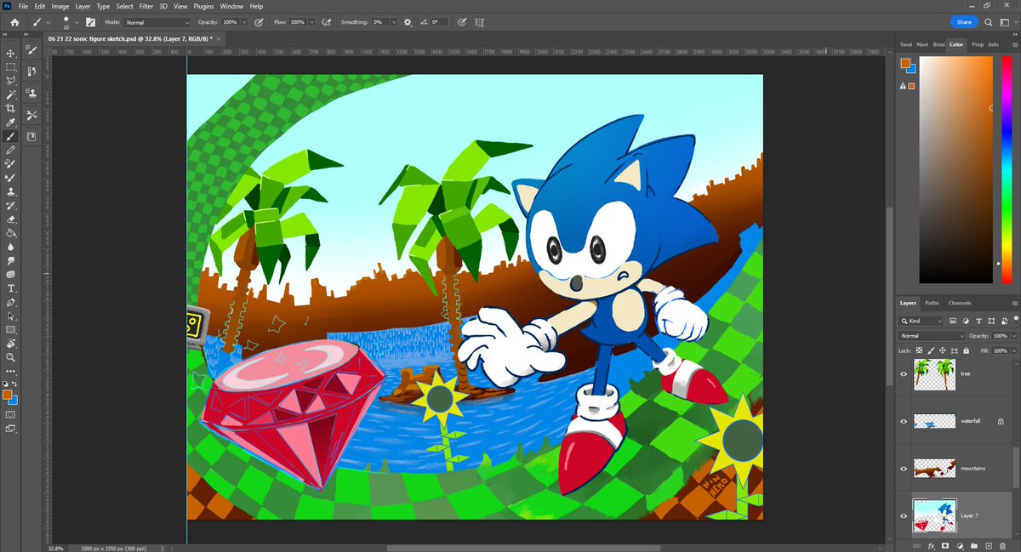Switch to the Paths tab

click(x=933, y=303)
